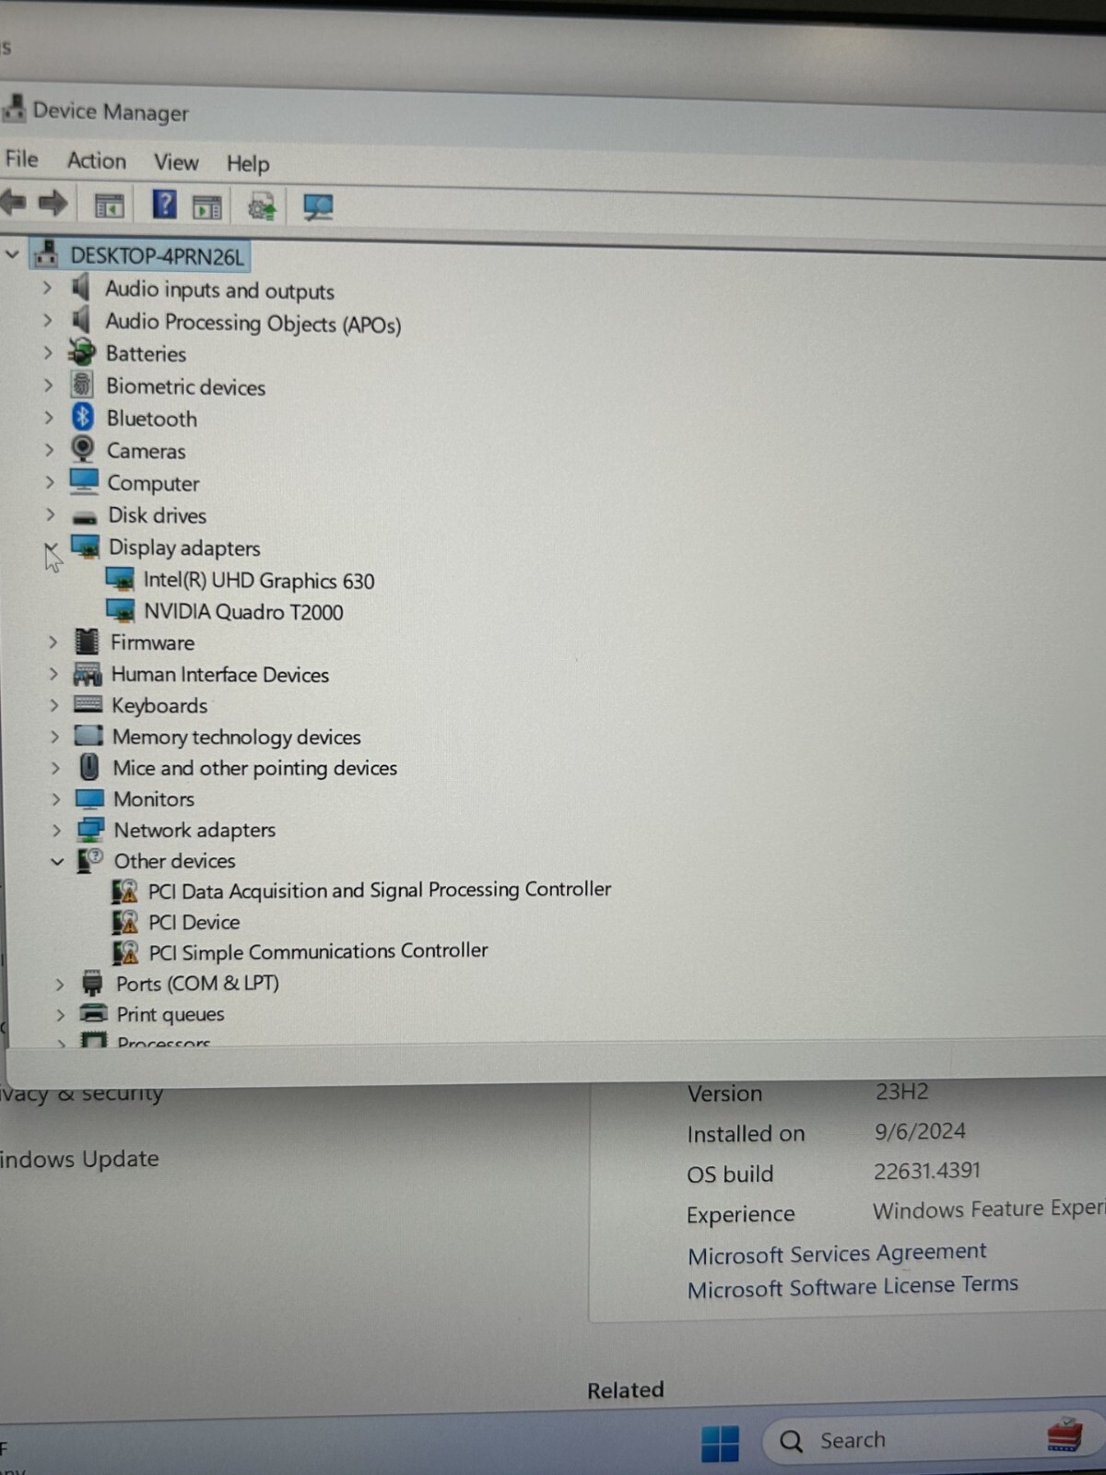Image resolution: width=1106 pixels, height=1475 pixels.
Task: Click the blue Help question mark icon
Action: click(164, 205)
